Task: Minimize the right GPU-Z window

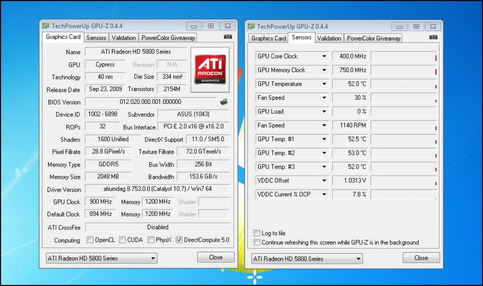Action: 399,26
